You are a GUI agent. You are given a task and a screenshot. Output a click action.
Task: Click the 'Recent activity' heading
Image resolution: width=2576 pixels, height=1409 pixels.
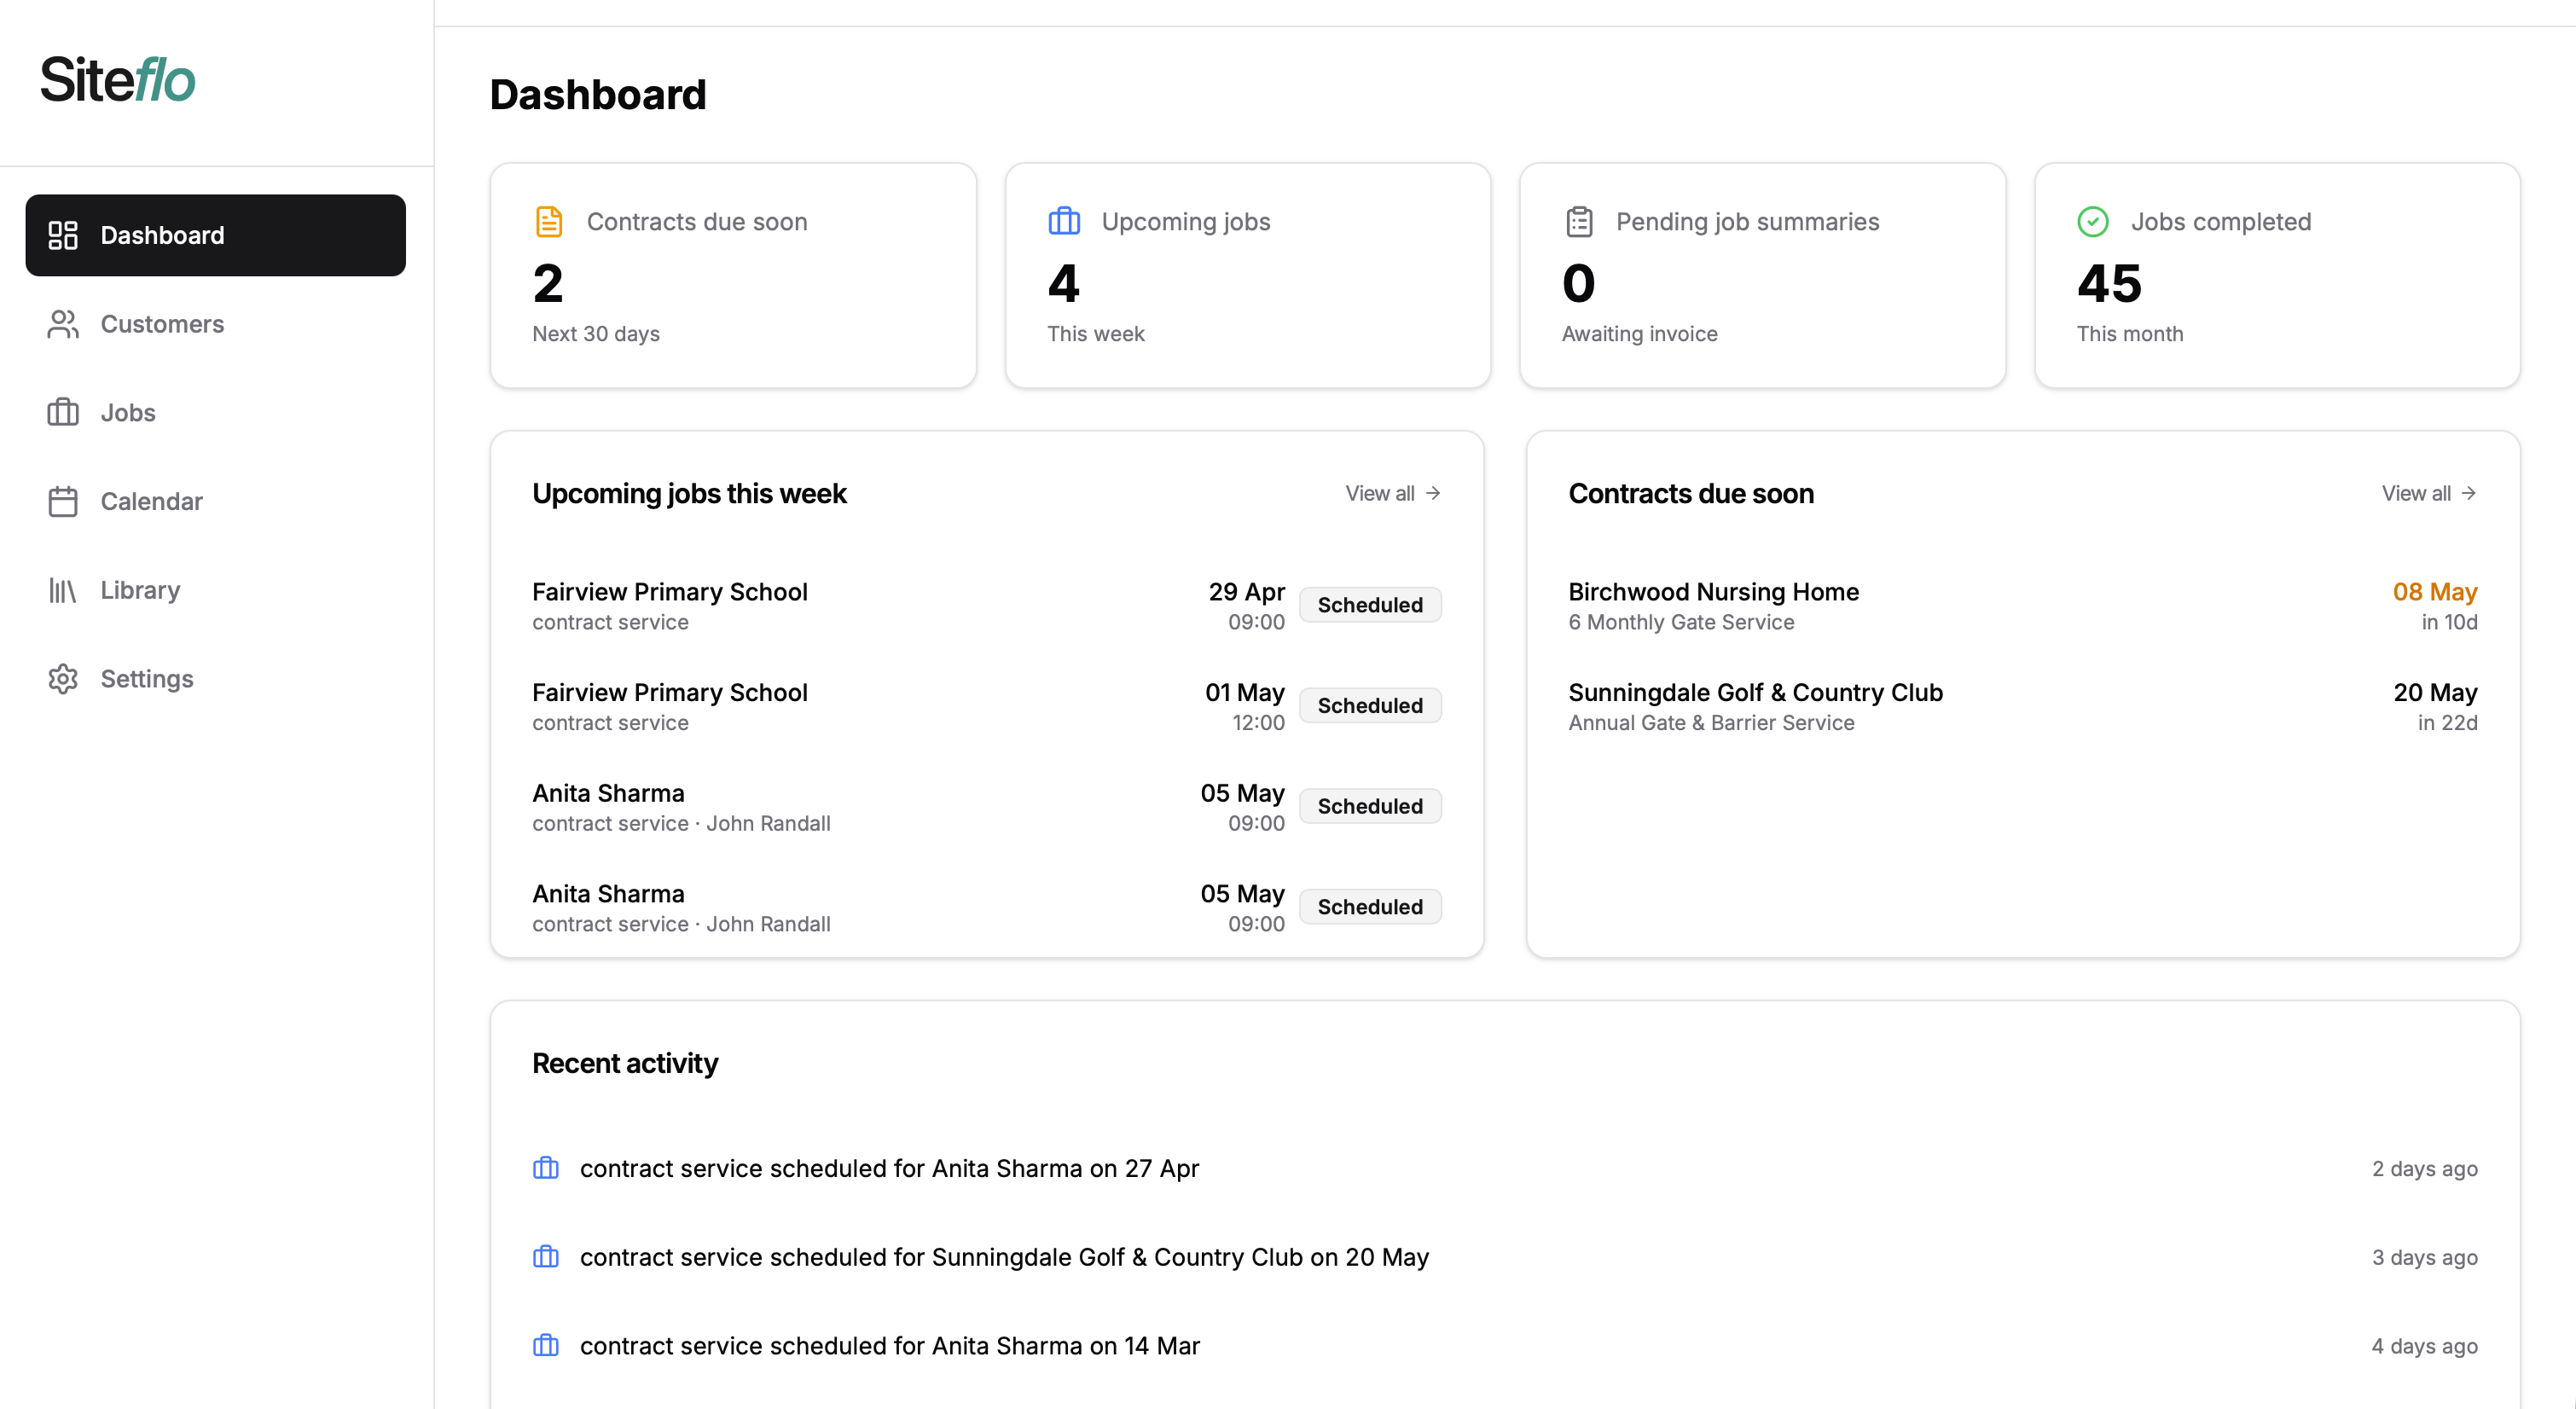[x=625, y=1063]
